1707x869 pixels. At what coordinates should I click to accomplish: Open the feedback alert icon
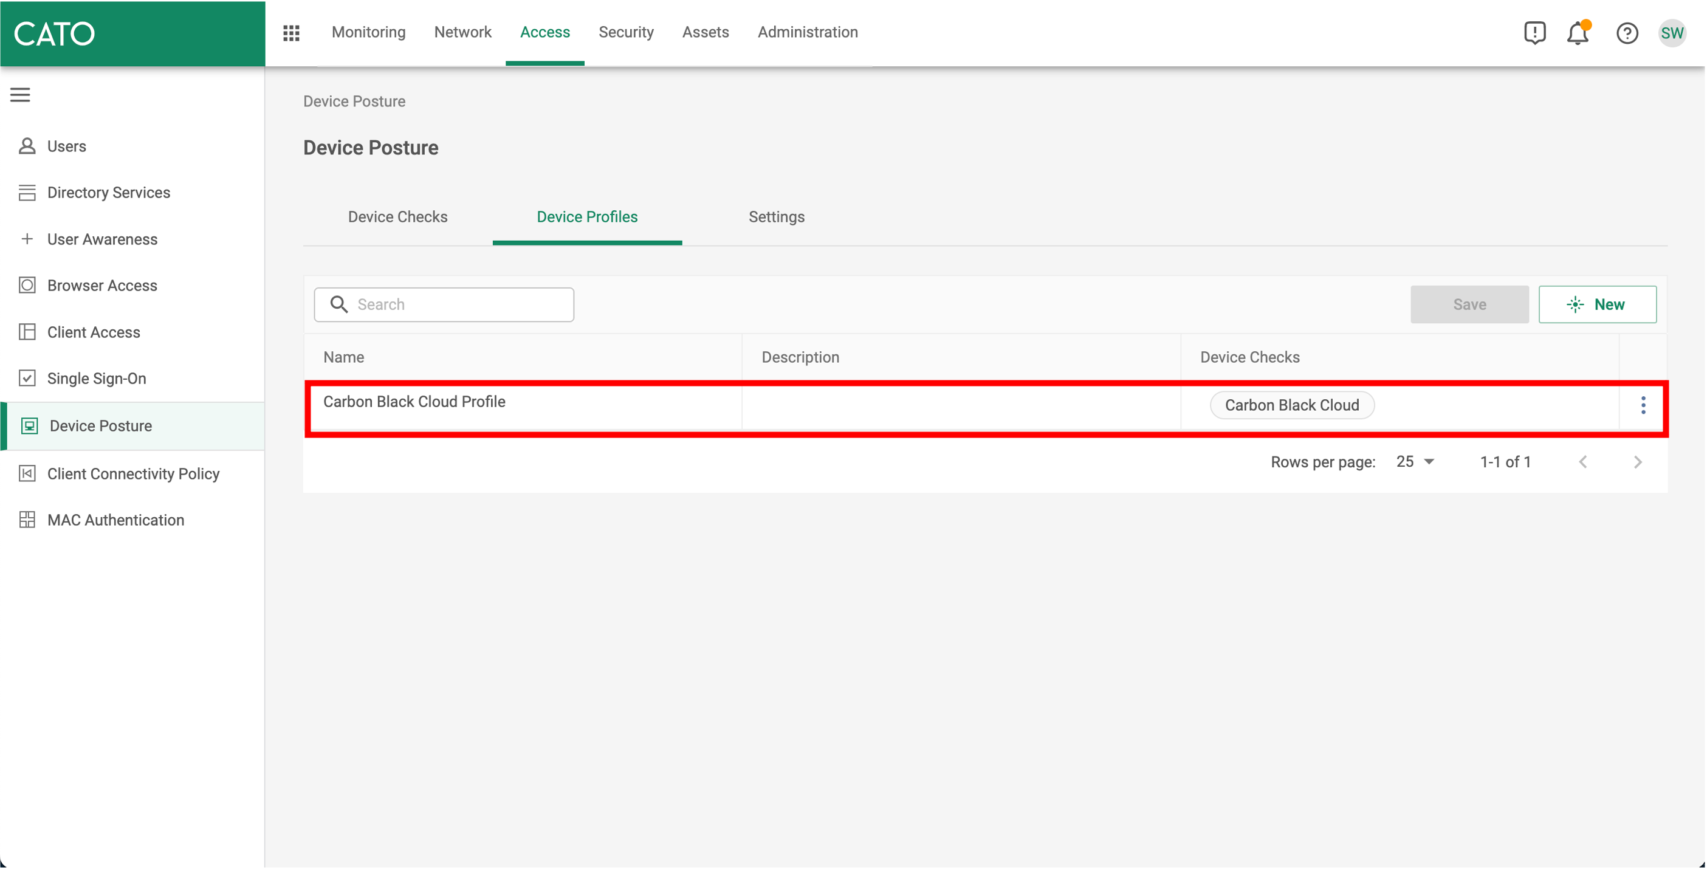1534,32
